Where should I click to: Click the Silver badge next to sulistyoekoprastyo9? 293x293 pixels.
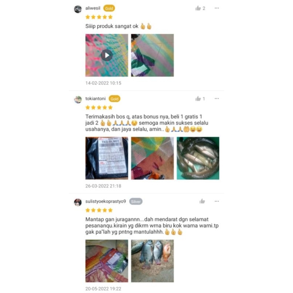tap(136, 202)
